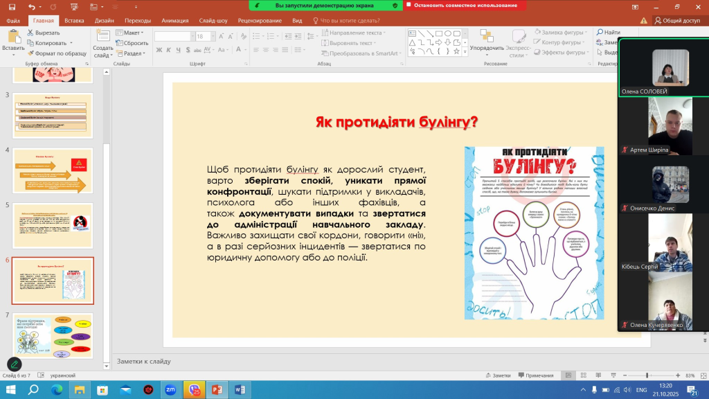Click the Что вы хотите сделать search box

coord(346,20)
